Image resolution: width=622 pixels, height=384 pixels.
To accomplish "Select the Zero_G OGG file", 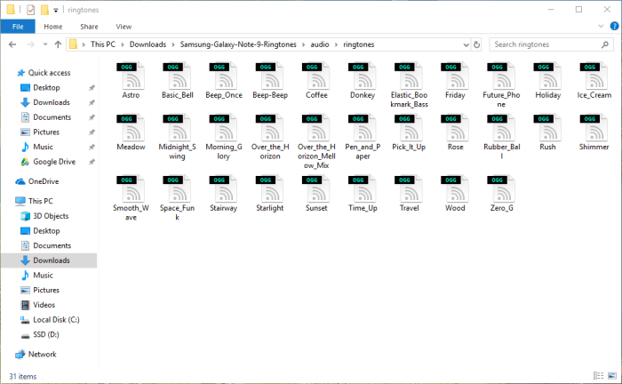I will click(501, 192).
